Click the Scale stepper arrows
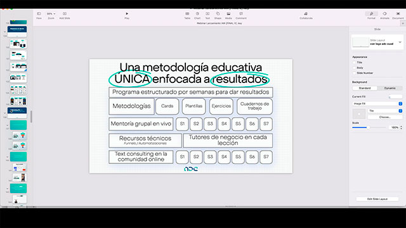 point(402,127)
